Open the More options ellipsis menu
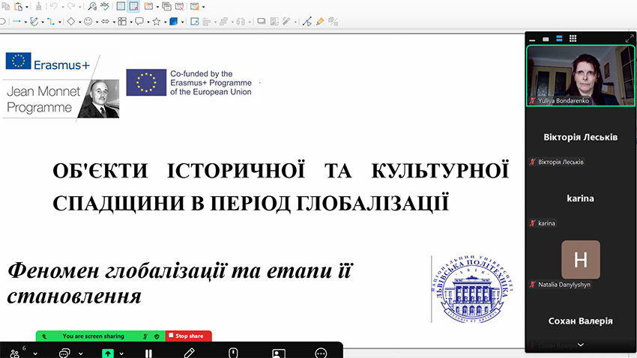 (x=321, y=352)
